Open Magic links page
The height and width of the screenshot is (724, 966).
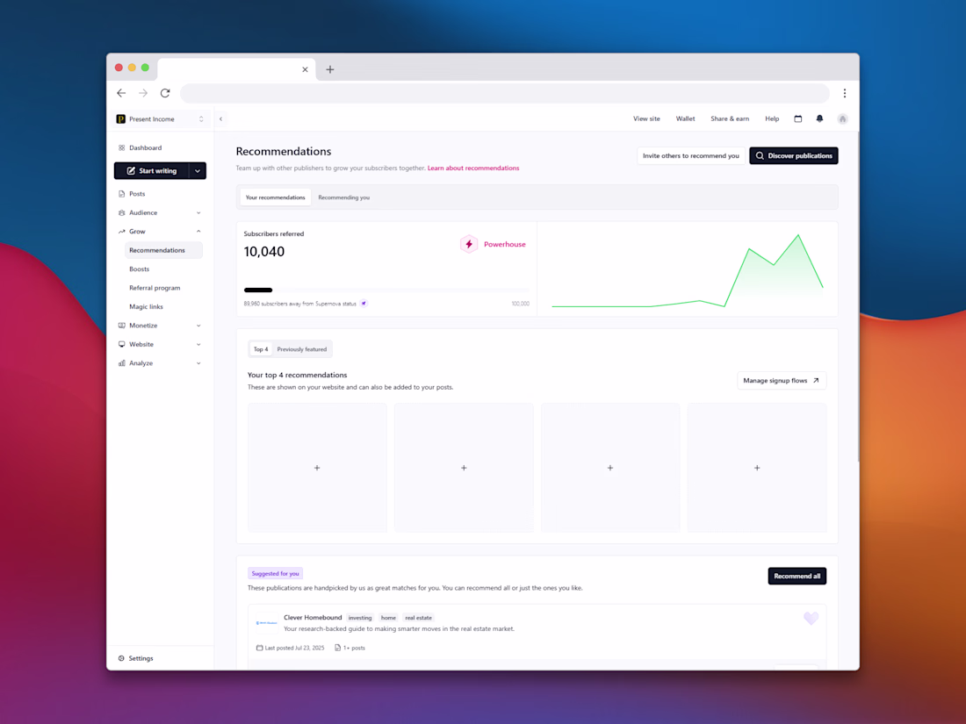tap(146, 306)
